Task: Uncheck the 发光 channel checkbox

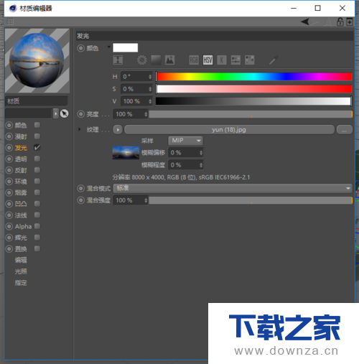Action: click(37, 147)
